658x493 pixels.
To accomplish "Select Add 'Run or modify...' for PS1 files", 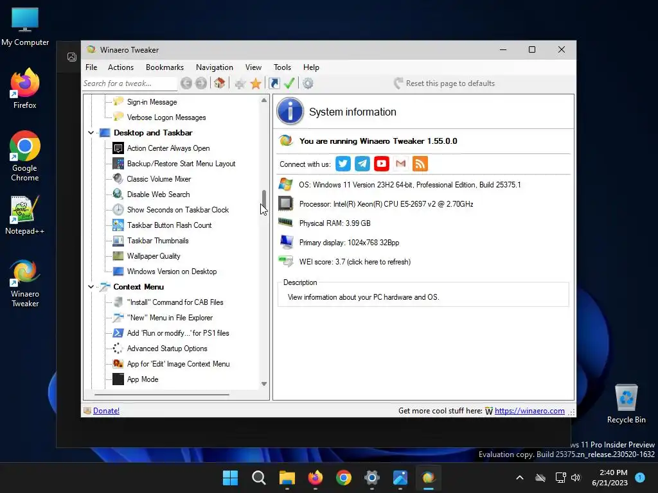I will pos(178,333).
